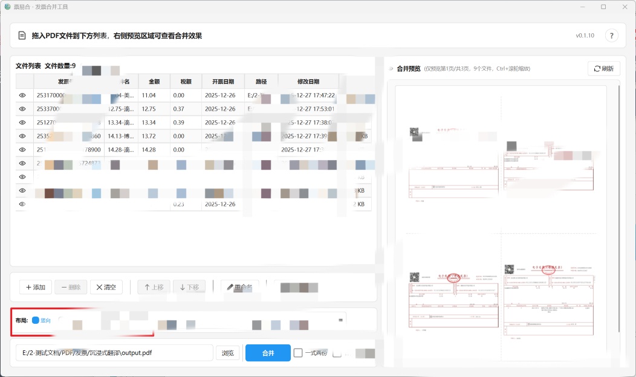Click the 合并预览 panel title

[409, 68]
